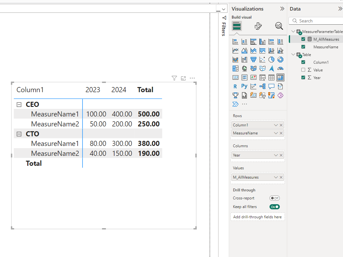343x257 pixels.
Task: Select the Funnel chart visual
Action: point(253,60)
